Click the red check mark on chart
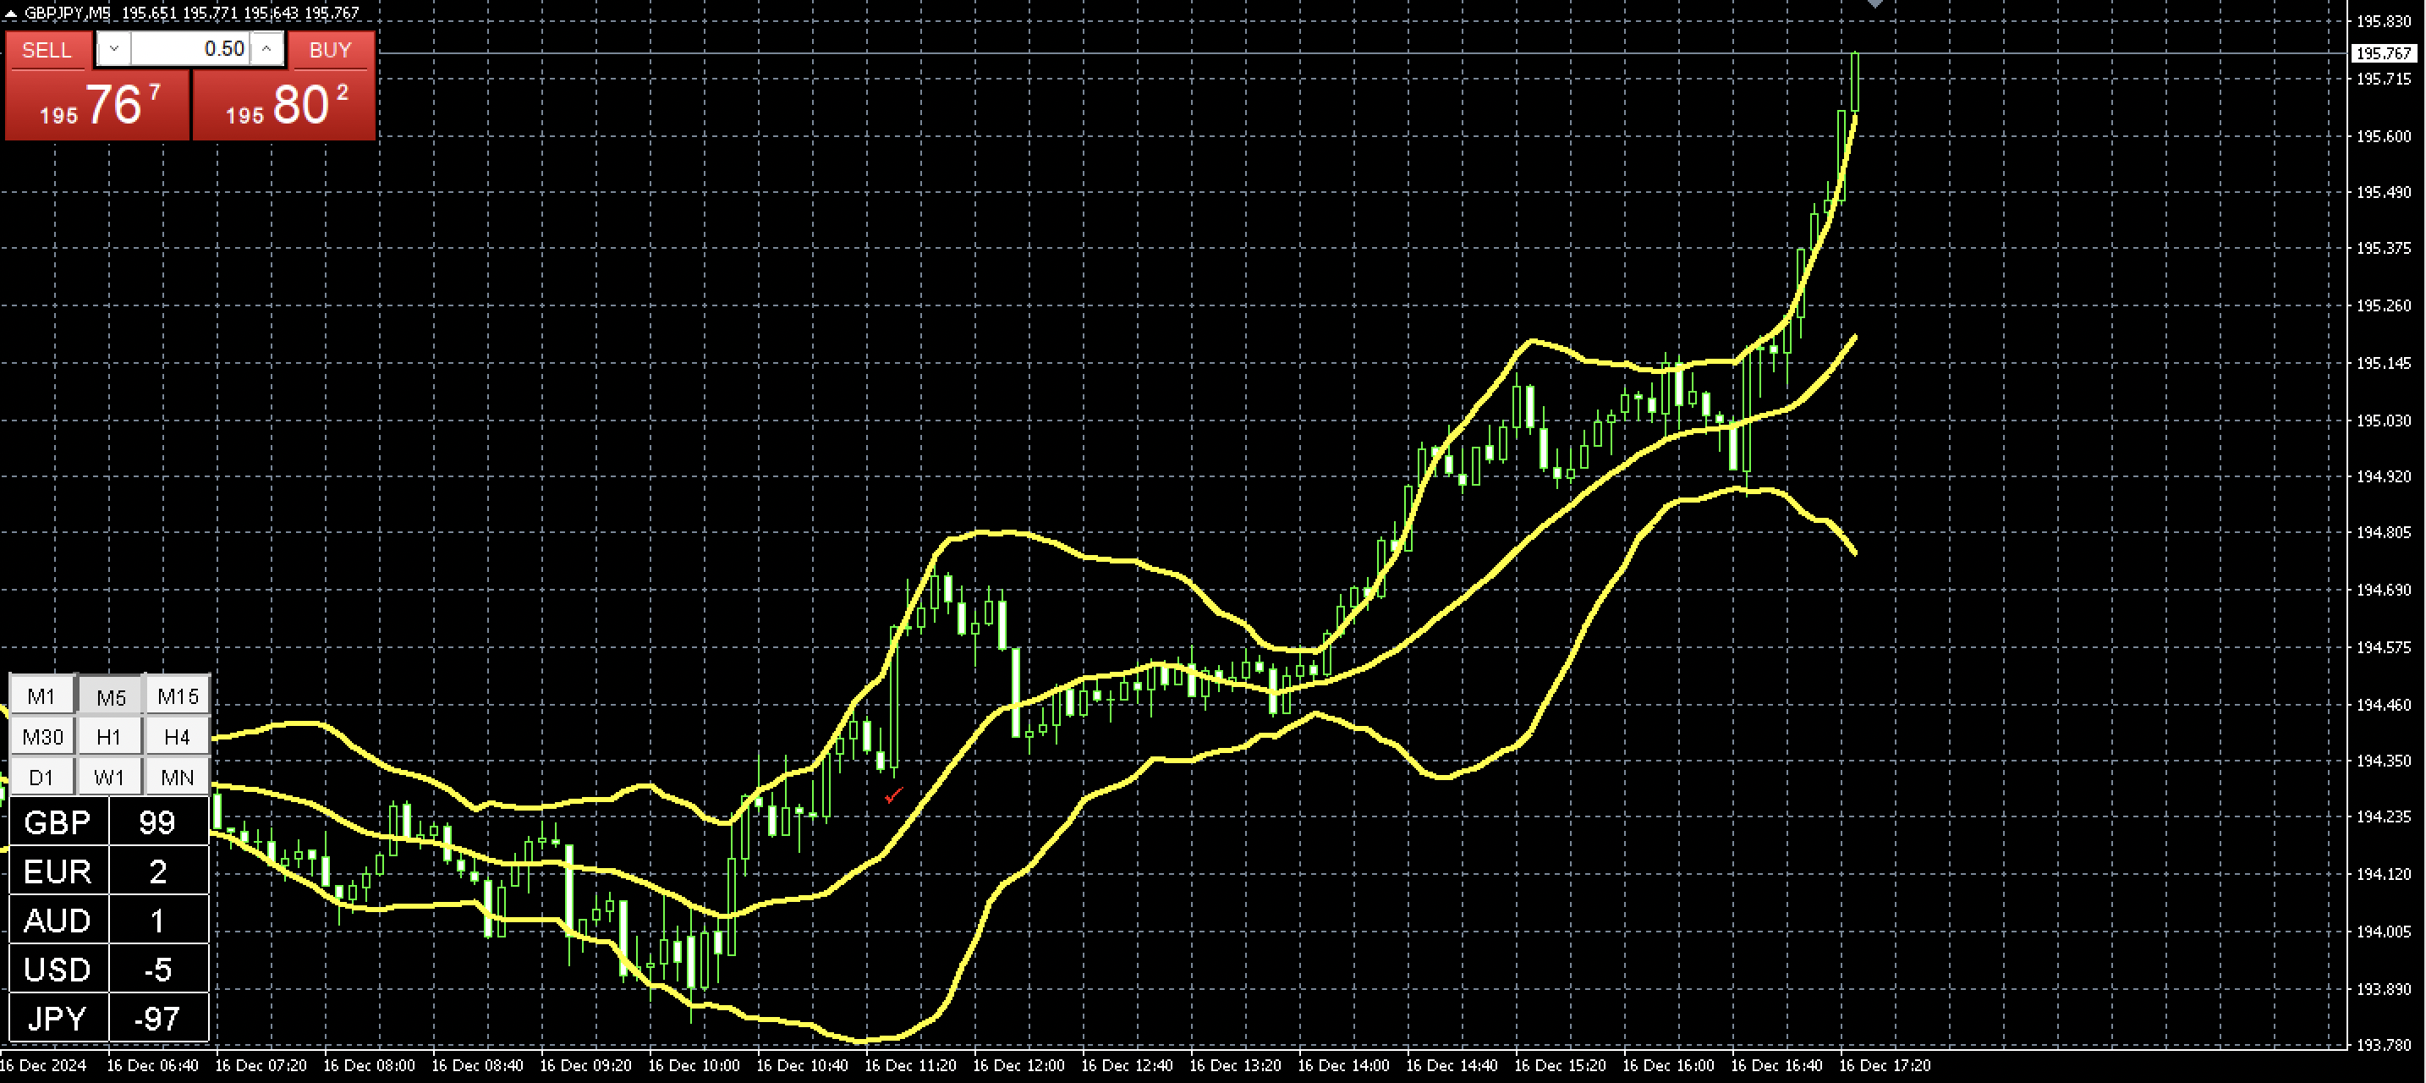Image resolution: width=2426 pixels, height=1083 pixels. pyautogui.click(x=892, y=796)
